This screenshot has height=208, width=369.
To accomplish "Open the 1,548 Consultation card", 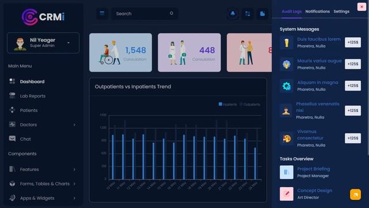I will click(x=121, y=53).
